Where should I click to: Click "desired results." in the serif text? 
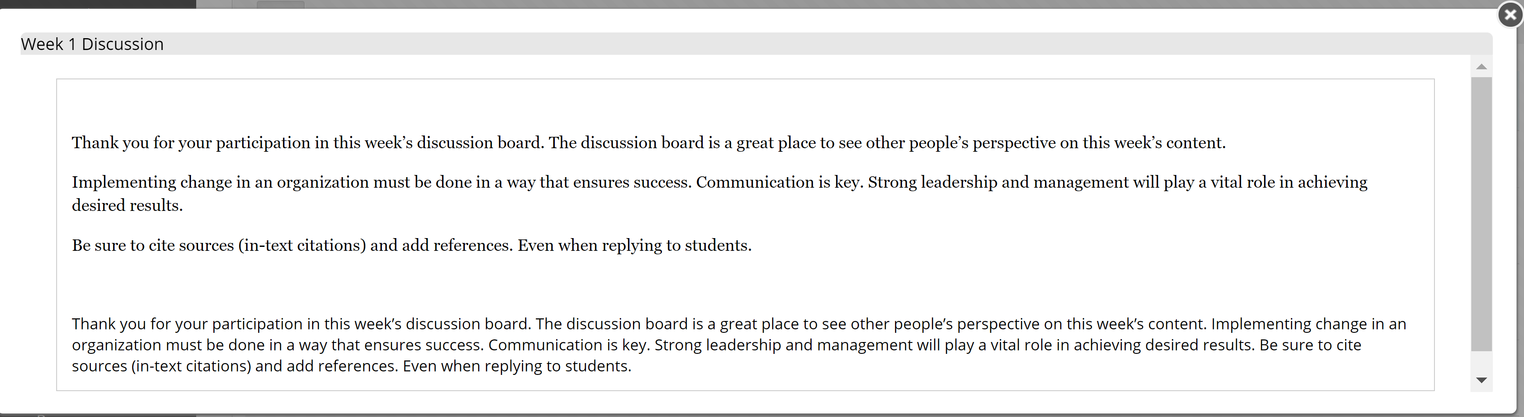point(127,206)
